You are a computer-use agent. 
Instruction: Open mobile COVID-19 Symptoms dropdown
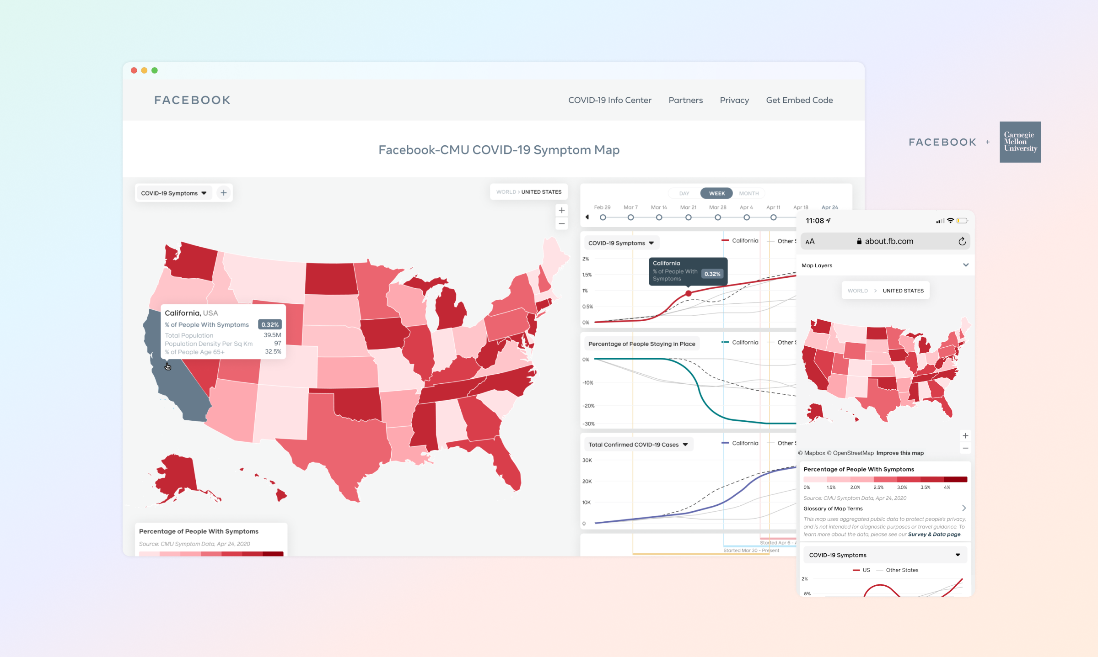click(885, 555)
